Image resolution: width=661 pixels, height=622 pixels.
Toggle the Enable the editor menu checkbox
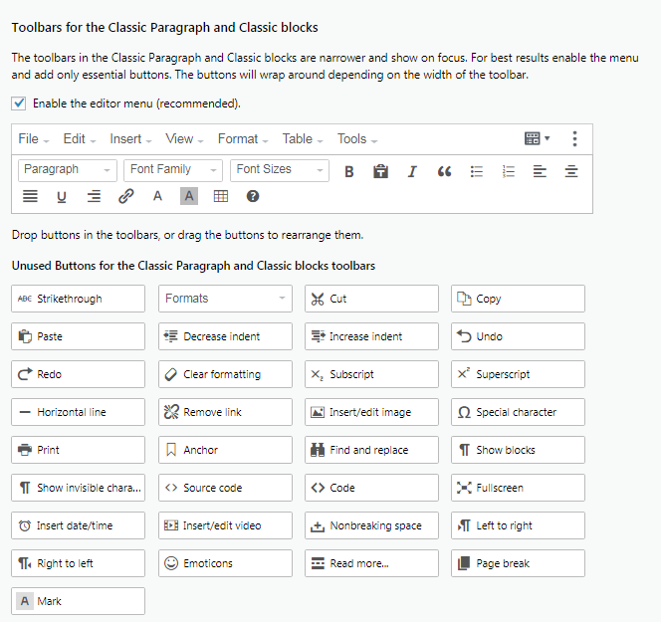19,103
